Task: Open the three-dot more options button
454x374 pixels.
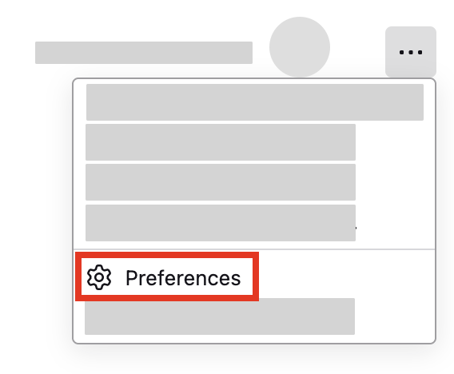Action: (x=411, y=52)
